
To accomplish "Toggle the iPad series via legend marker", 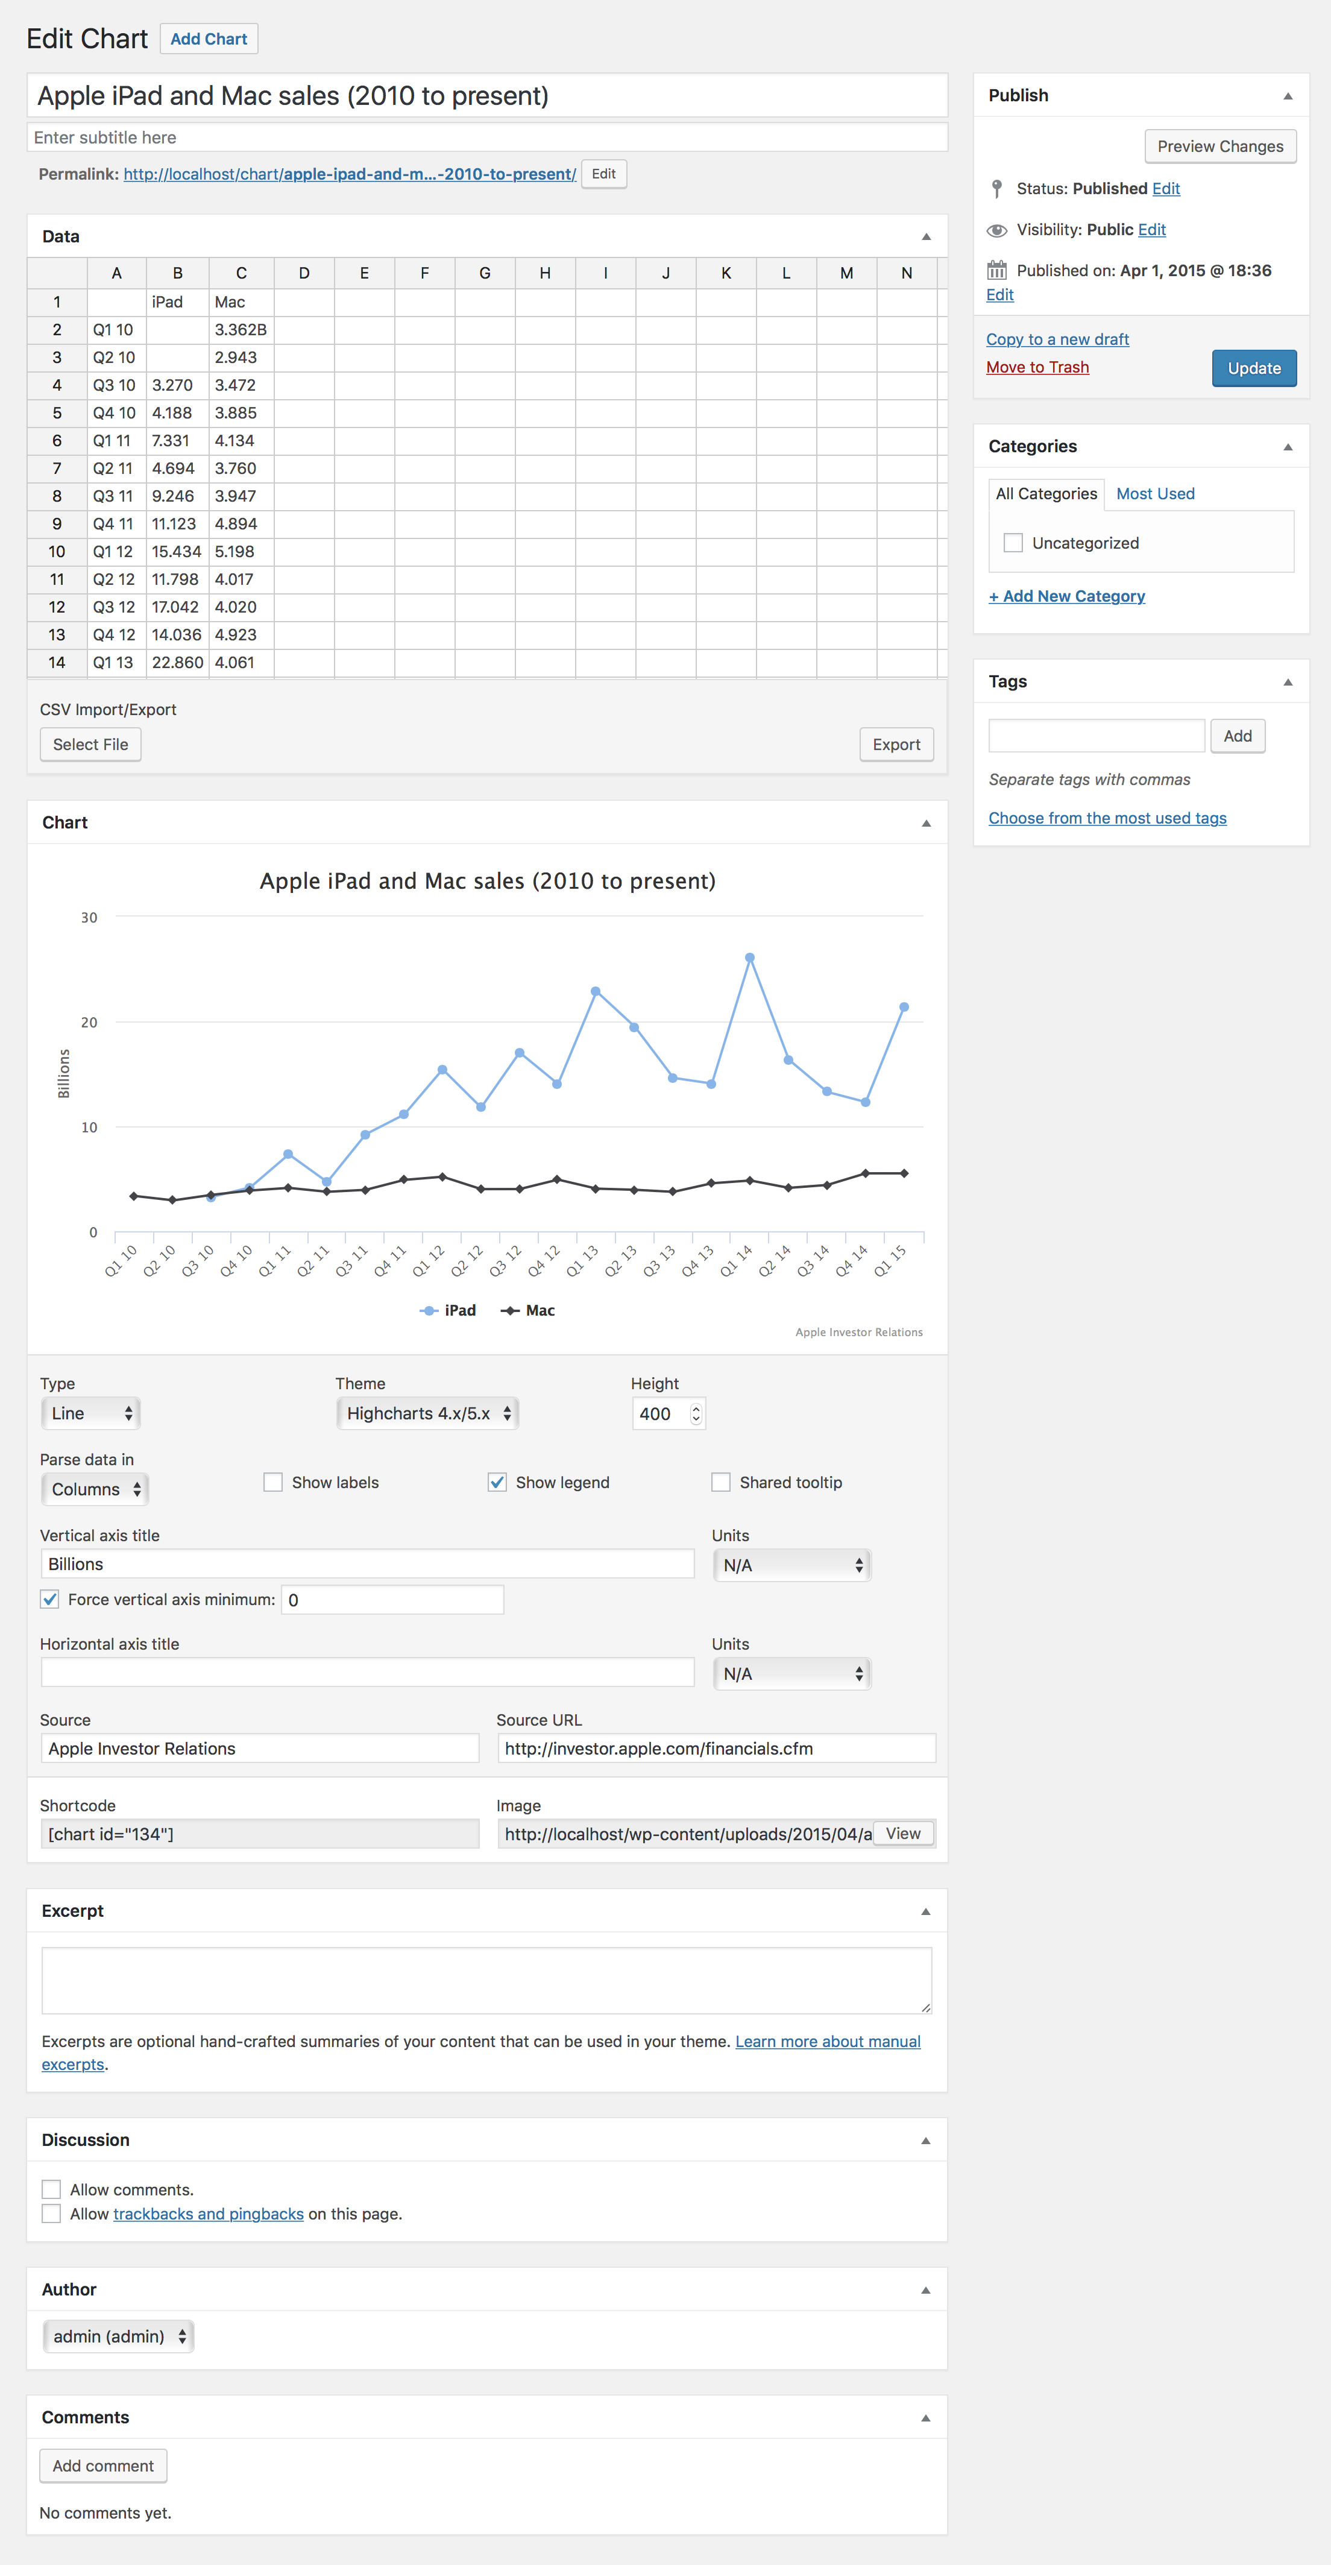I will coord(429,1310).
